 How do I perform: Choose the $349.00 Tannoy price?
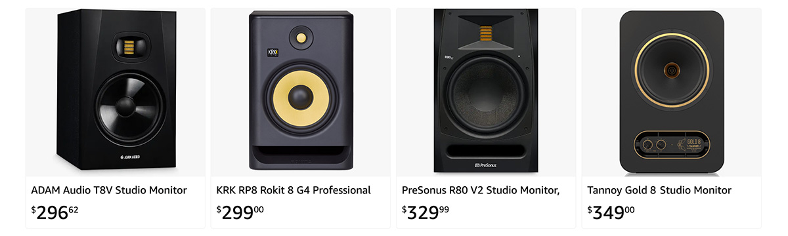pyautogui.click(x=611, y=212)
